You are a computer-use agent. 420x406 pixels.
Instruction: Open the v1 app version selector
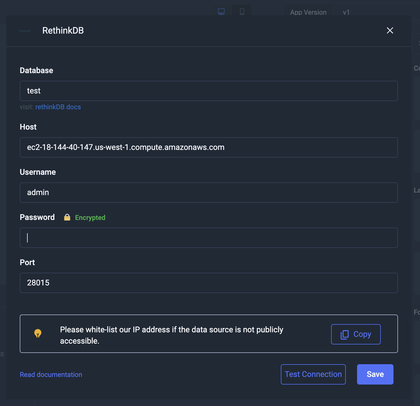[x=346, y=12]
